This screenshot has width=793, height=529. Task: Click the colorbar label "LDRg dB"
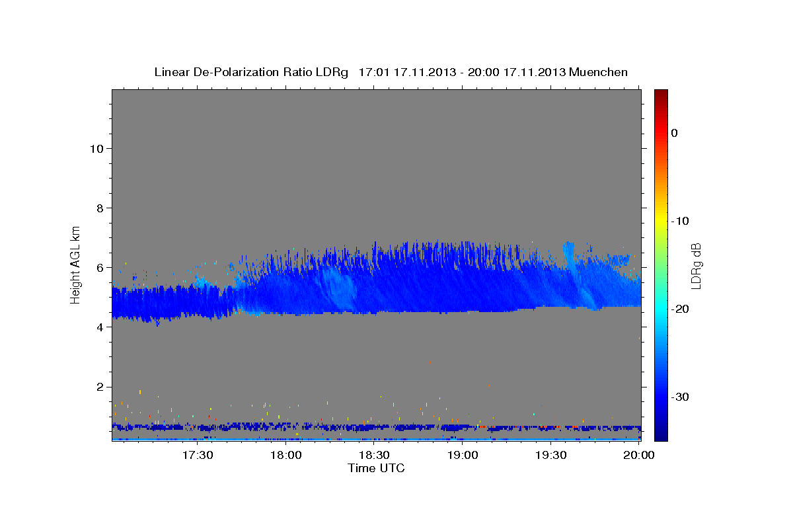pyautogui.click(x=695, y=266)
